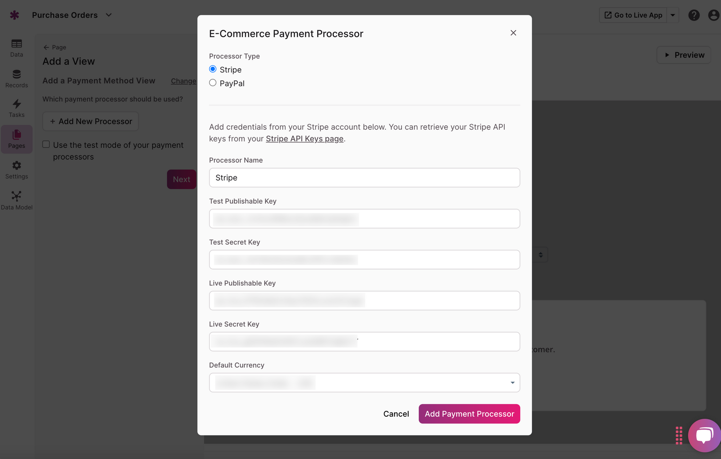Select Stripe as the processor type
Image resolution: width=721 pixels, height=459 pixels.
pyautogui.click(x=212, y=69)
